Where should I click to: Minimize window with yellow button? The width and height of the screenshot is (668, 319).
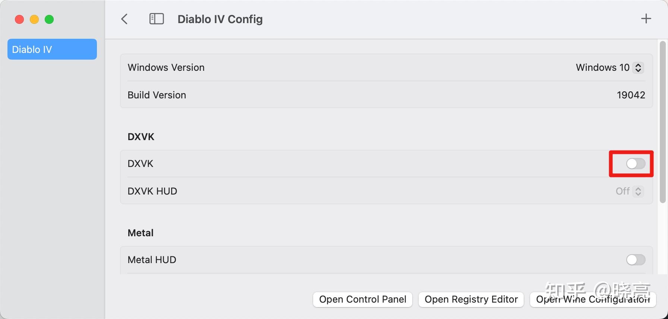point(34,19)
